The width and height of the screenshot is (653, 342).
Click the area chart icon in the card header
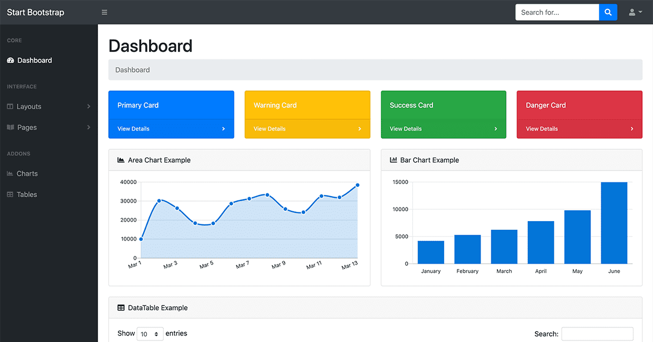coord(120,160)
